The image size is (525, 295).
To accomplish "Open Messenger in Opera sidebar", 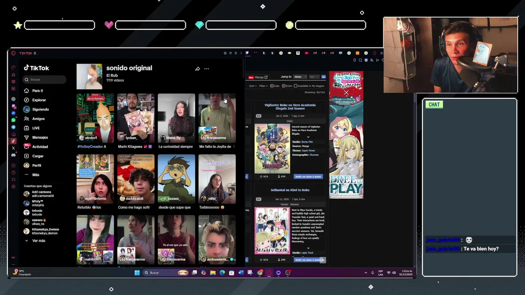I will pyautogui.click(x=14, y=113).
